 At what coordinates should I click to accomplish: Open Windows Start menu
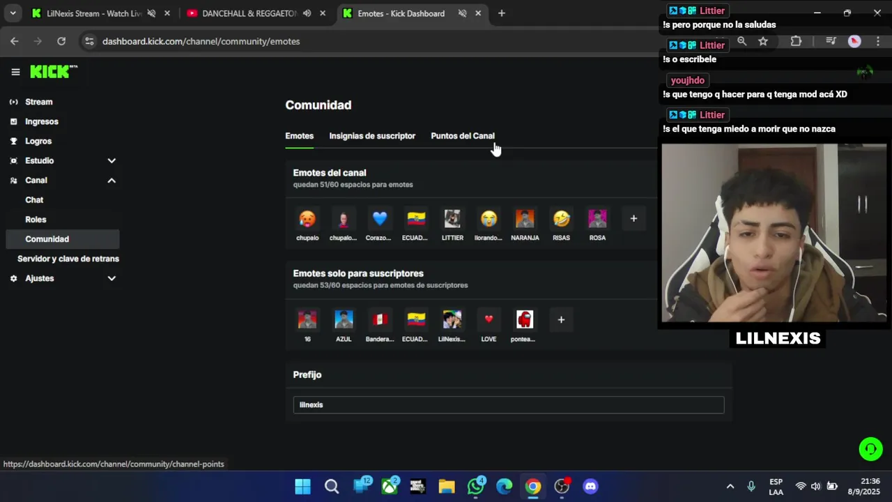pos(302,487)
